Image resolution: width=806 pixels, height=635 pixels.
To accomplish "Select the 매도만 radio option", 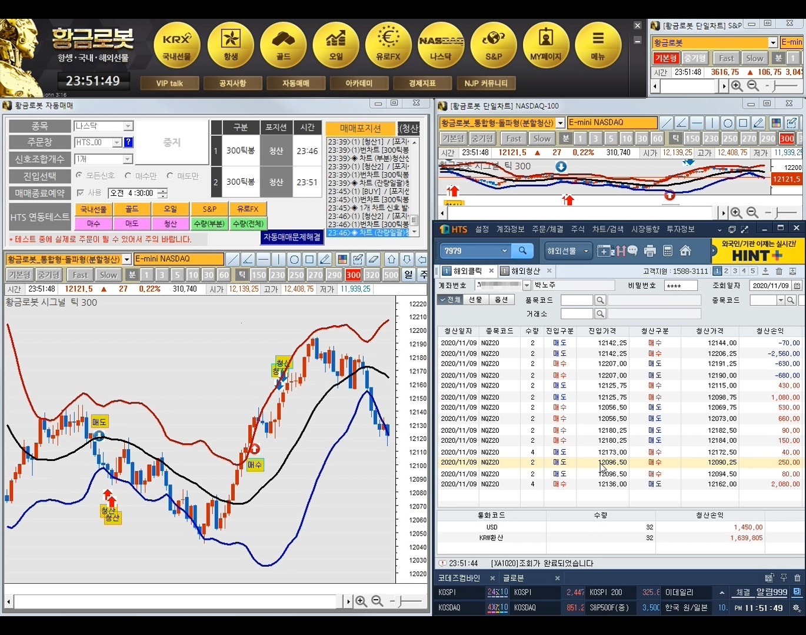I will tap(170, 175).
